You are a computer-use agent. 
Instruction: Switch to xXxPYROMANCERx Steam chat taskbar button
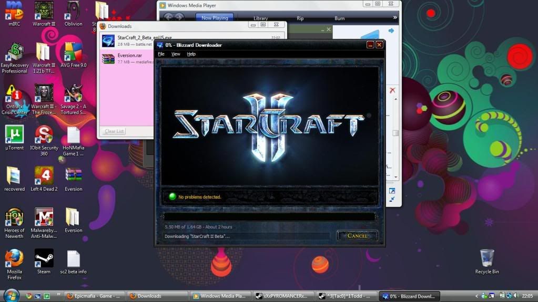point(283,296)
